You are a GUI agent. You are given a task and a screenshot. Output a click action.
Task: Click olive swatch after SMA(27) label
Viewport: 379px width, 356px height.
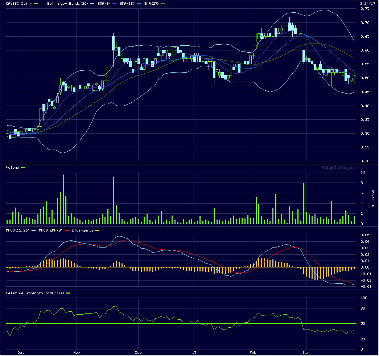tap(163, 4)
